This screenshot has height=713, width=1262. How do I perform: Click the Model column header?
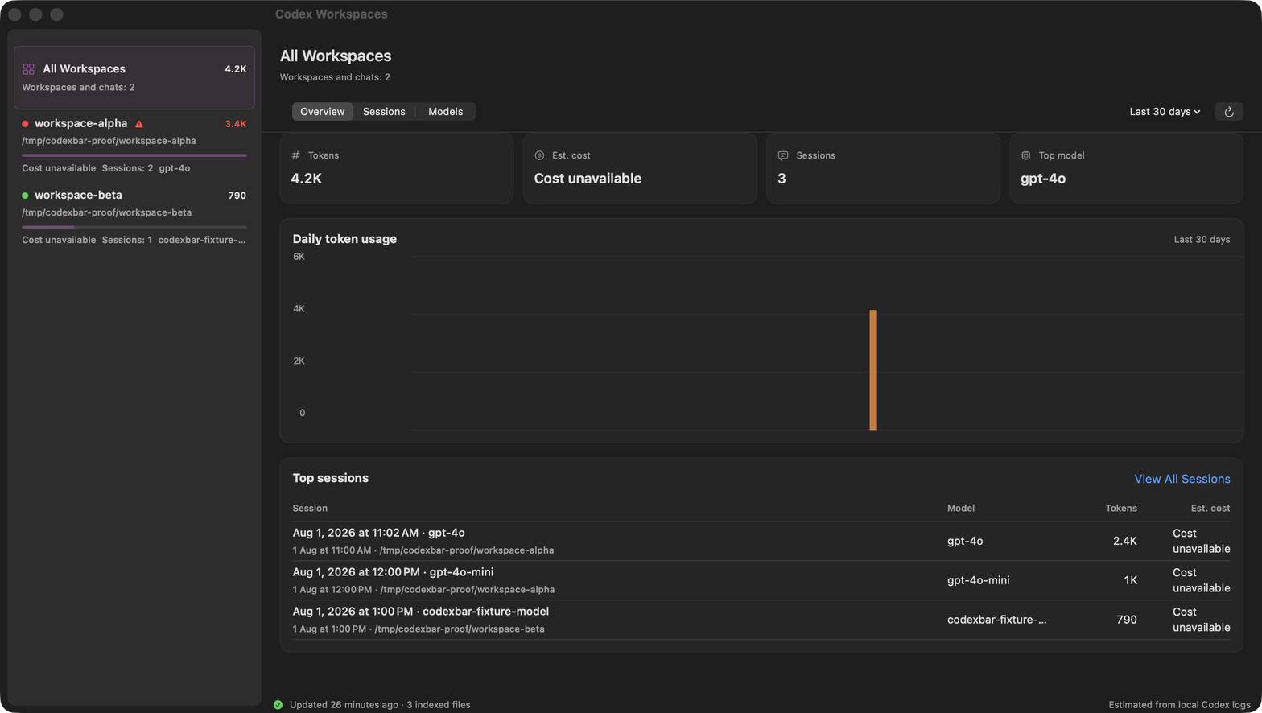click(961, 509)
